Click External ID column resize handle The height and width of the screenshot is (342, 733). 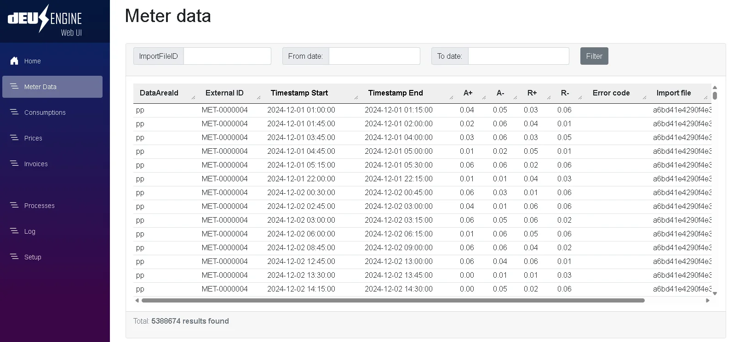(258, 97)
